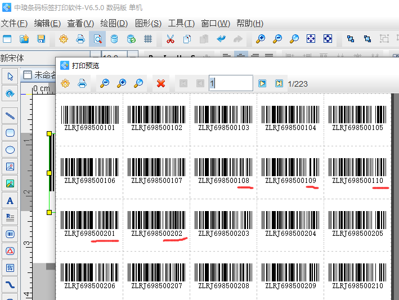The image size is (399, 300).
Task: Click the scissors Cut icon
Action: pyautogui.click(x=170, y=39)
